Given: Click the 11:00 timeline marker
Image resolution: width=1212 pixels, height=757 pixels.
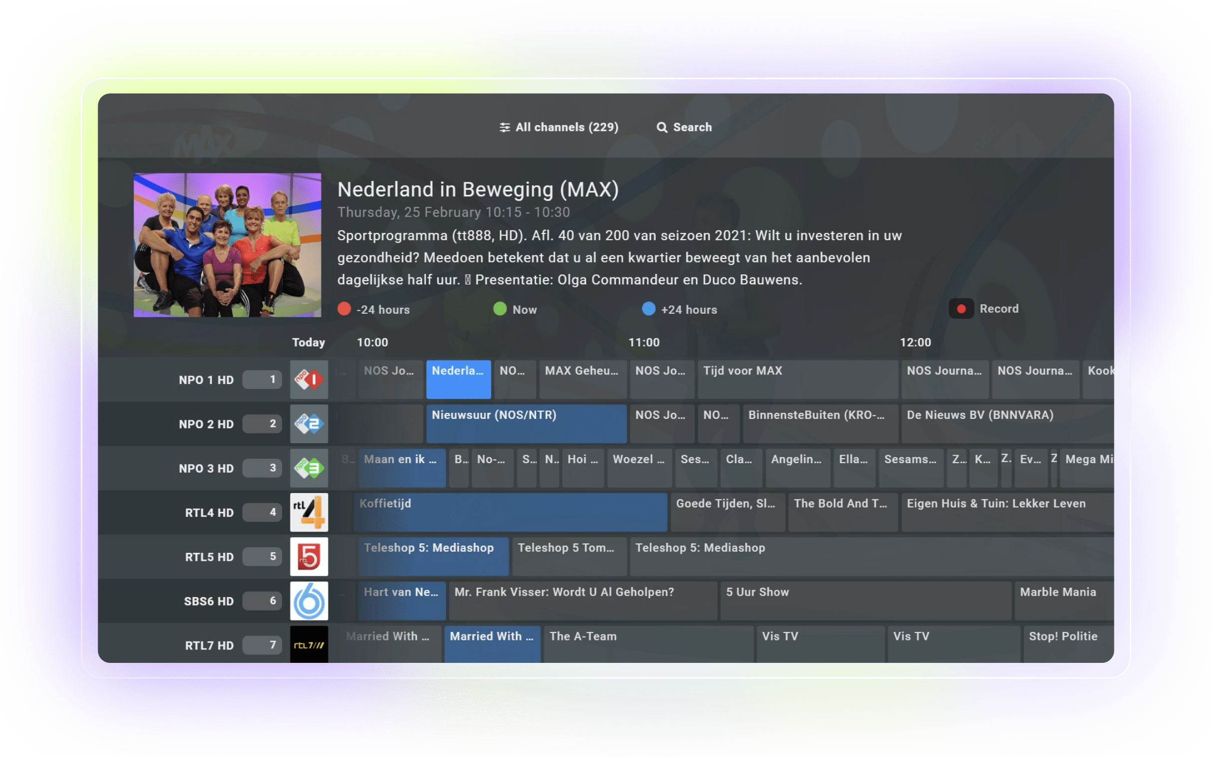Looking at the screenshot, I should pos(644,343).
